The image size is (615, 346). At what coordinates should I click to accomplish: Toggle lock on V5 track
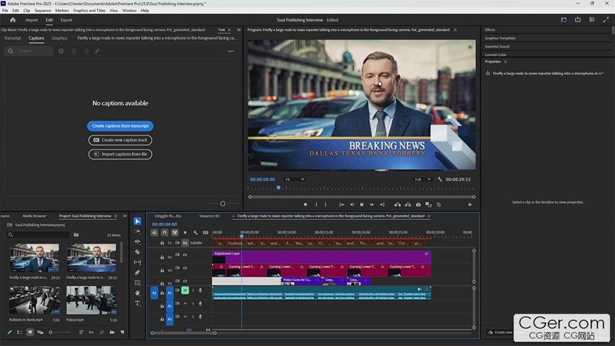click(162, 257)
